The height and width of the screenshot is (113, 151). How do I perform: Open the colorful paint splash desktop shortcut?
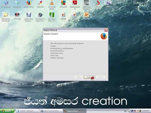[x=40, y=4]
